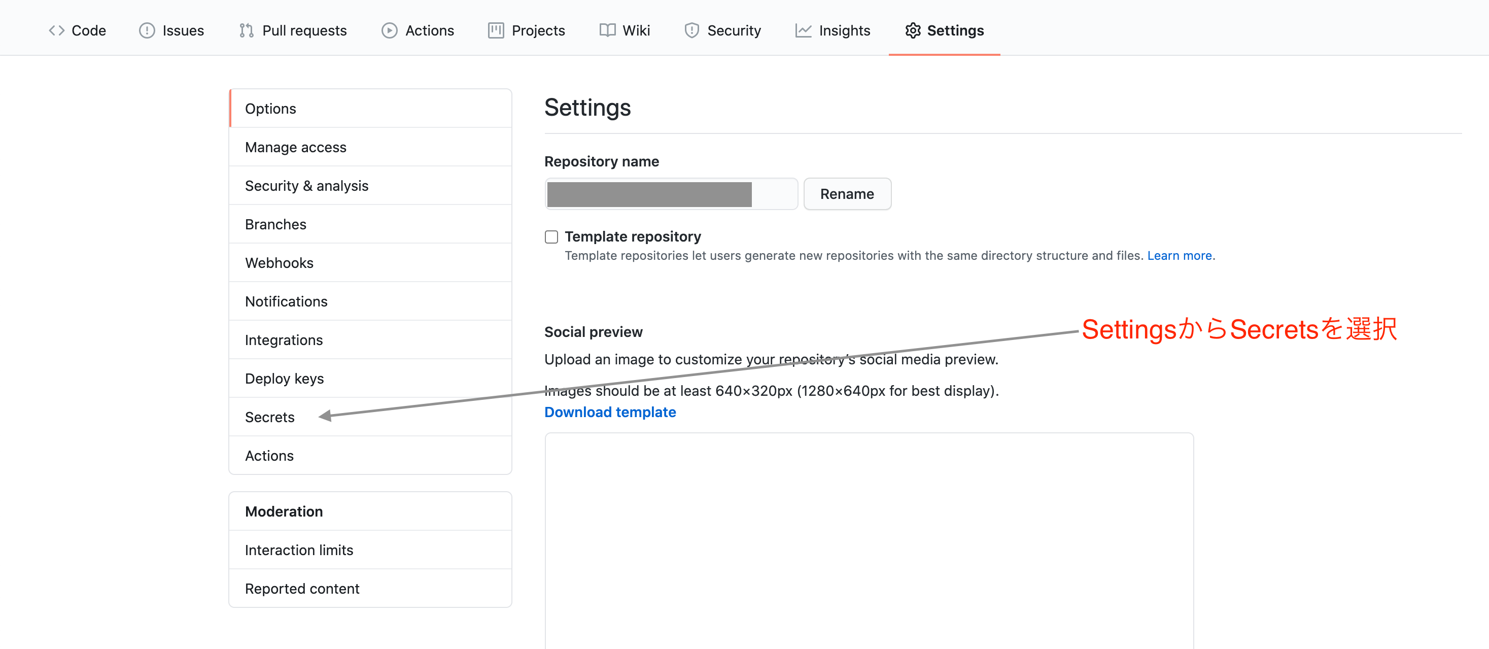1489x649 pixels.
Task: Click the Repository name input field
Action: coord(671,194)
